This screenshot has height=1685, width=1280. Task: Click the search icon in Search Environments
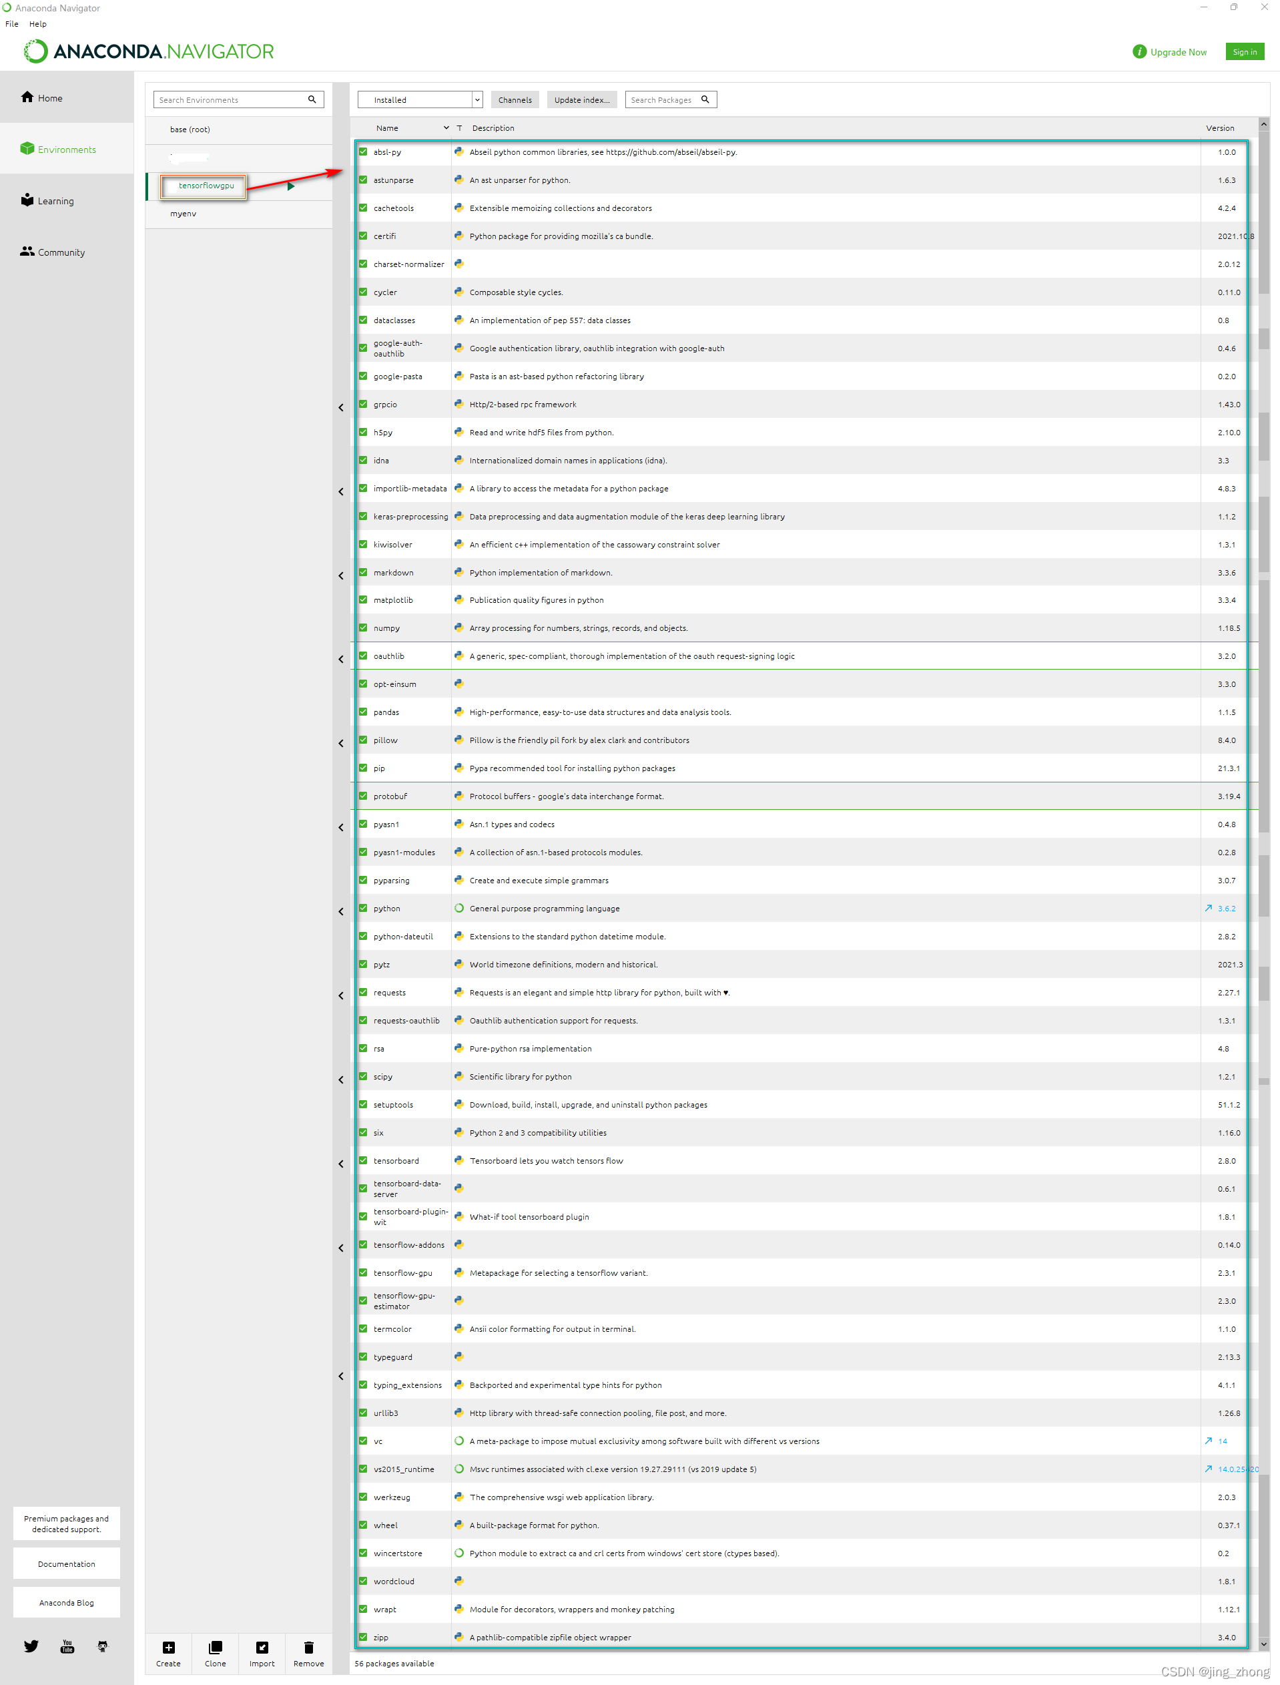[312, 99]
